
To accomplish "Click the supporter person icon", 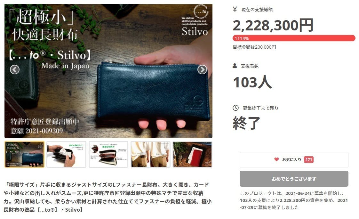I will pos(235,66).
